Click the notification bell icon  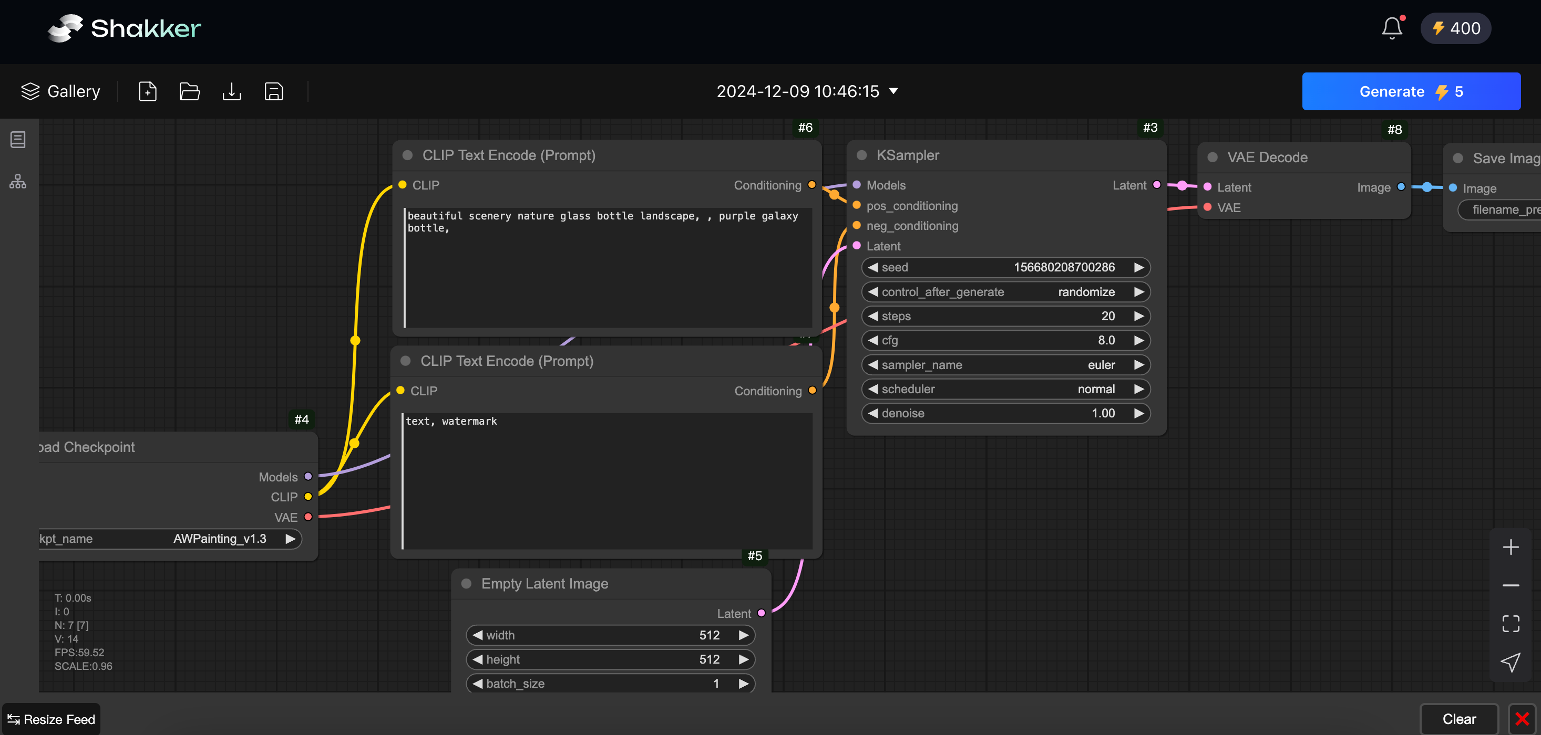click(x=1391, y=28)
